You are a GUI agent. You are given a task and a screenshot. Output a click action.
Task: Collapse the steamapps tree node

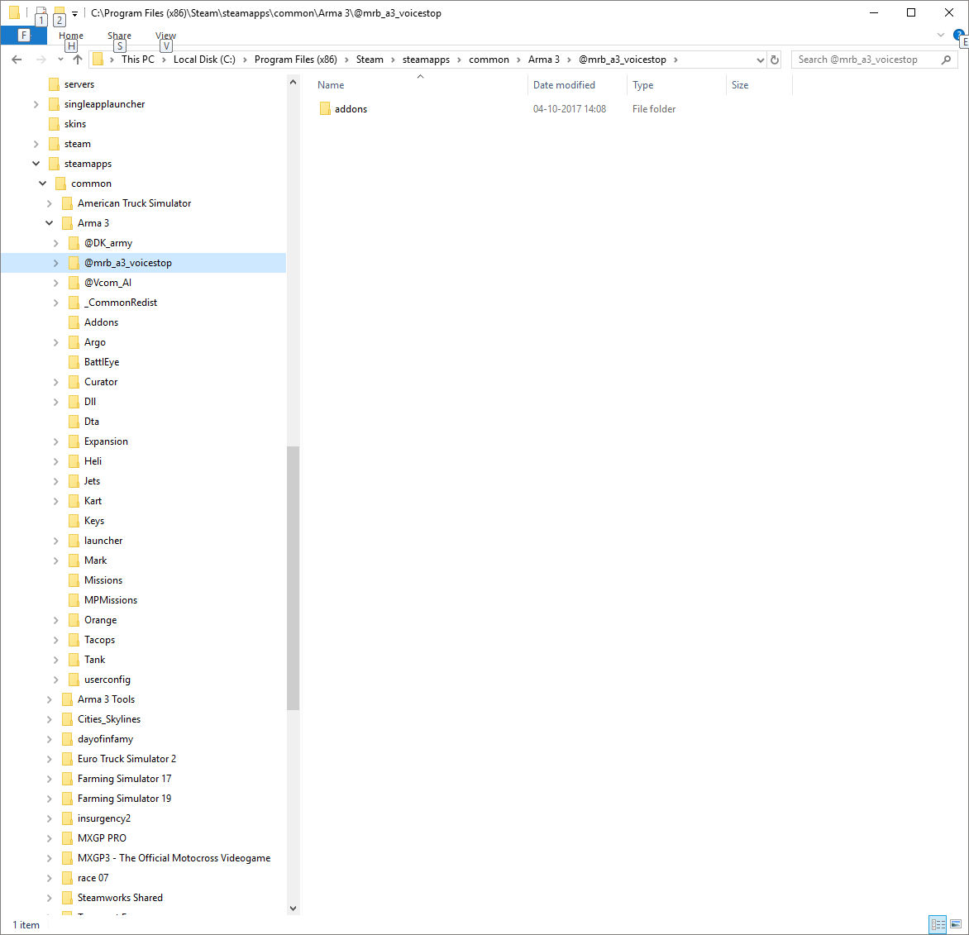coord(36,163)
